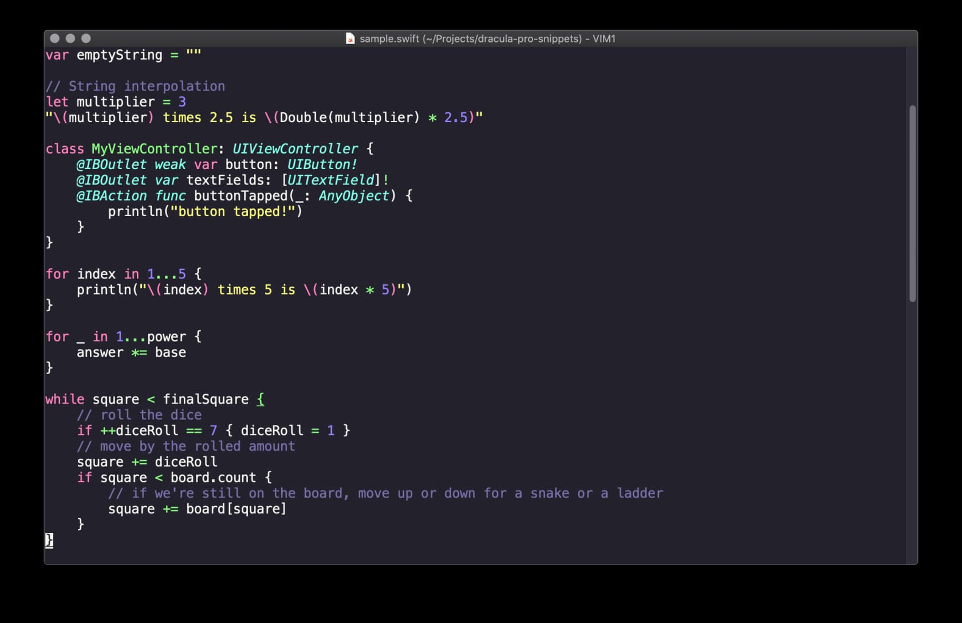Click the answer *= base expression
This screenshot has width=962, height=623.
tap(131, 352)
